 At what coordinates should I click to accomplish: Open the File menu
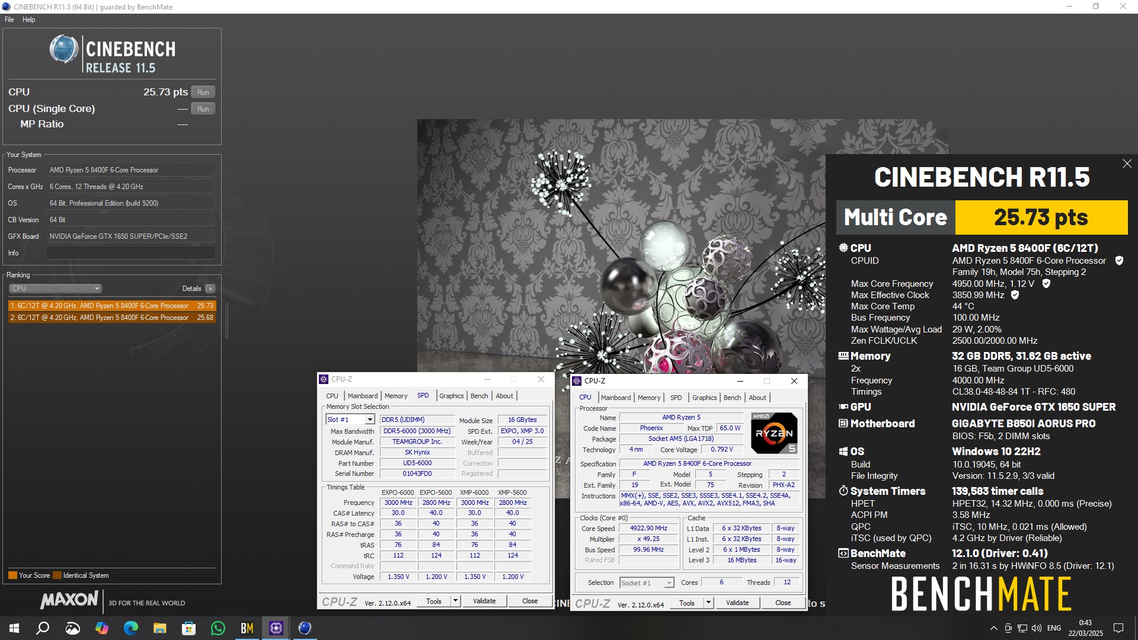click(x=9, y=20)
